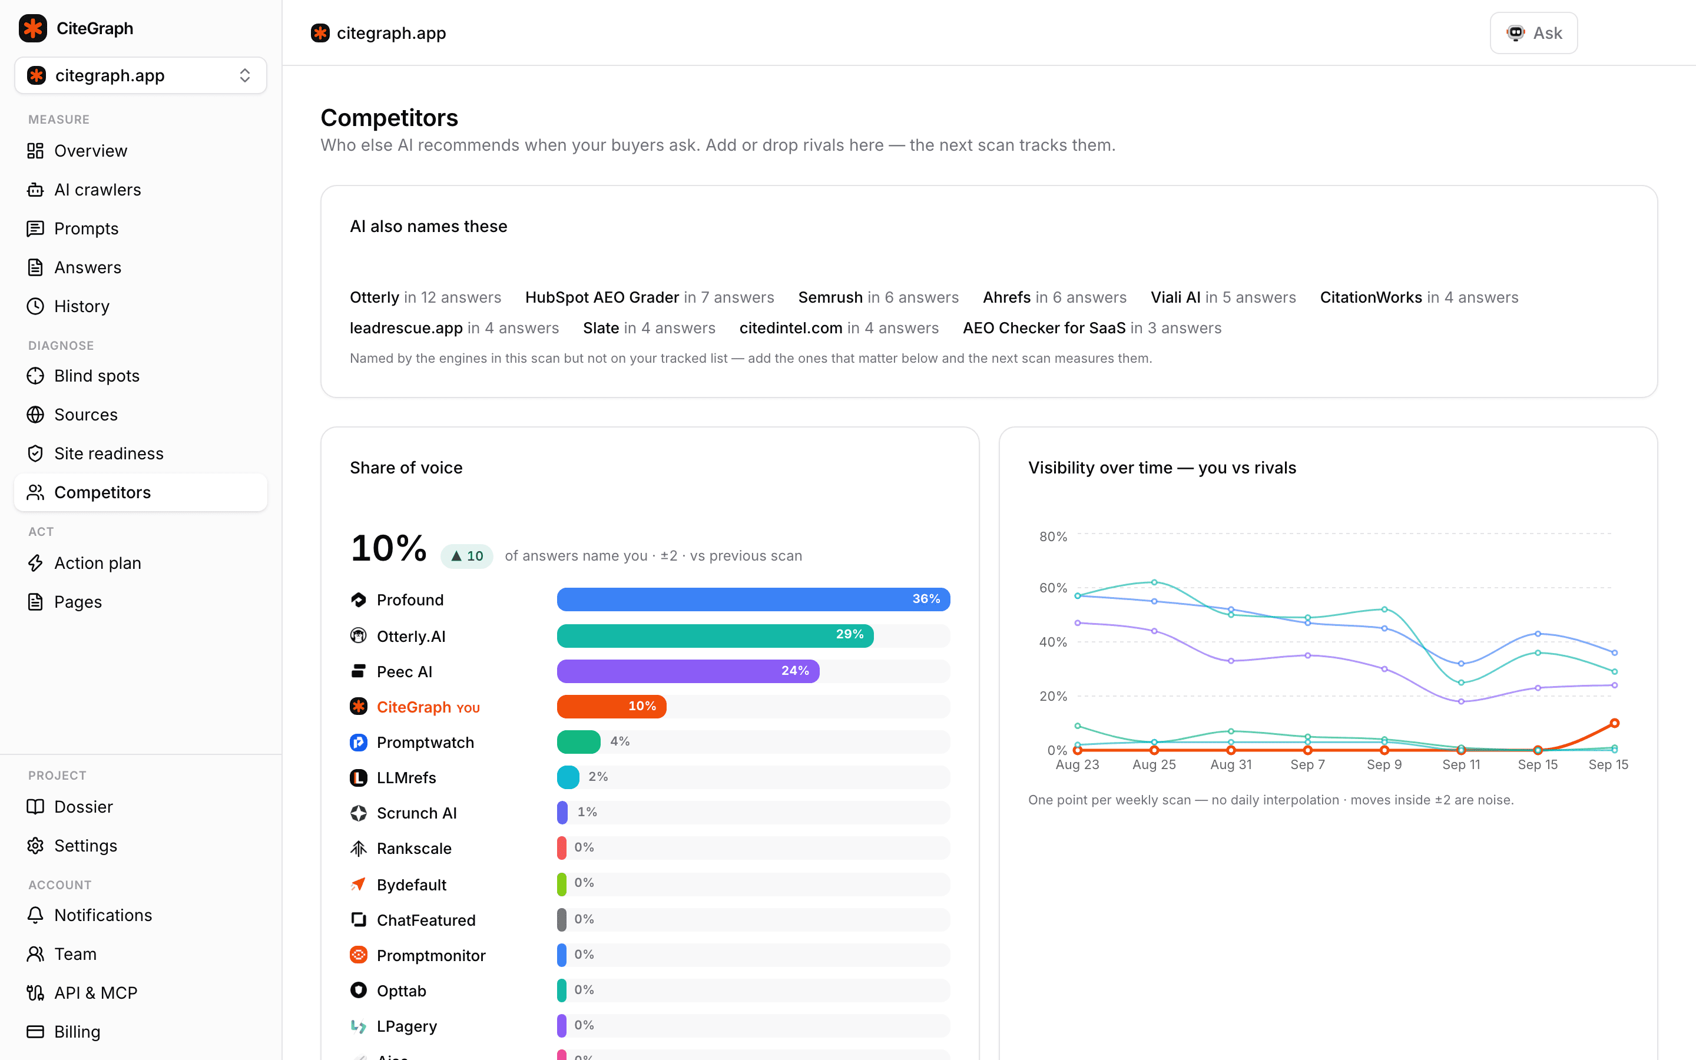Image resolution: width=1696 pixels, height=1060 pixels.
Task: Click the Opttab logo icon
Action: [359, 990]
